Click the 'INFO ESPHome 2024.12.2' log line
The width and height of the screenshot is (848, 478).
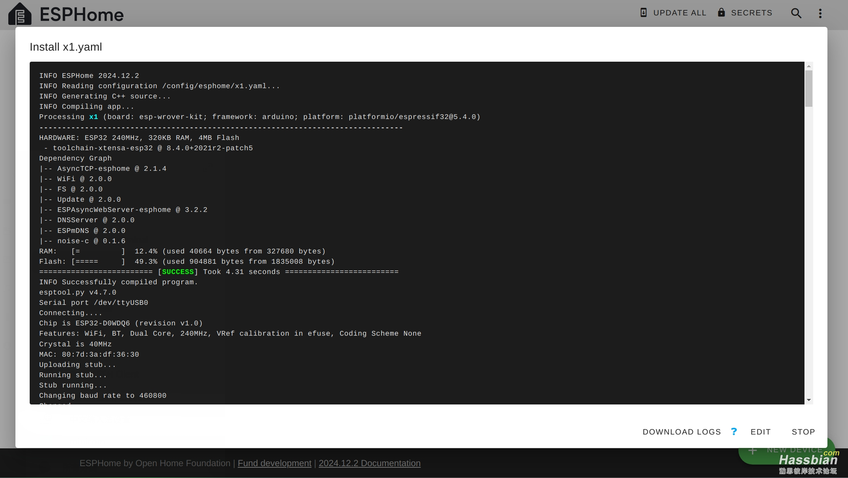89,76
